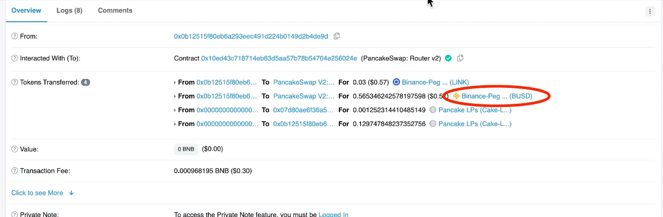
Task: Select the LINK amount 0.03 ($0.57)
Action: [x=371, y=83]
